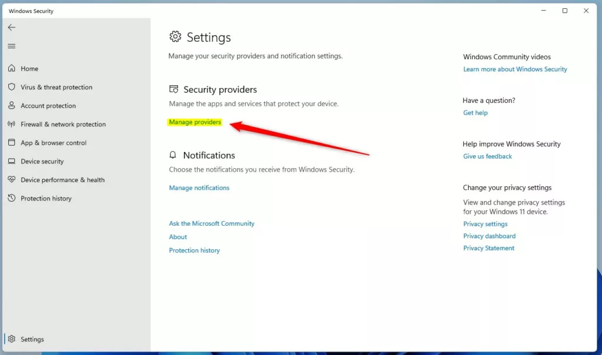Click the Device performance & health heart icon
The width and height of the screenshot is (602, 355).
tap(12, 180)
